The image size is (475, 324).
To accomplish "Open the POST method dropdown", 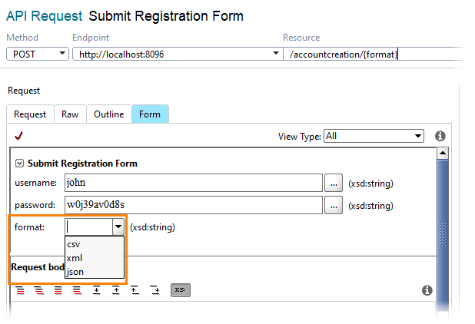I will (38, 54).
